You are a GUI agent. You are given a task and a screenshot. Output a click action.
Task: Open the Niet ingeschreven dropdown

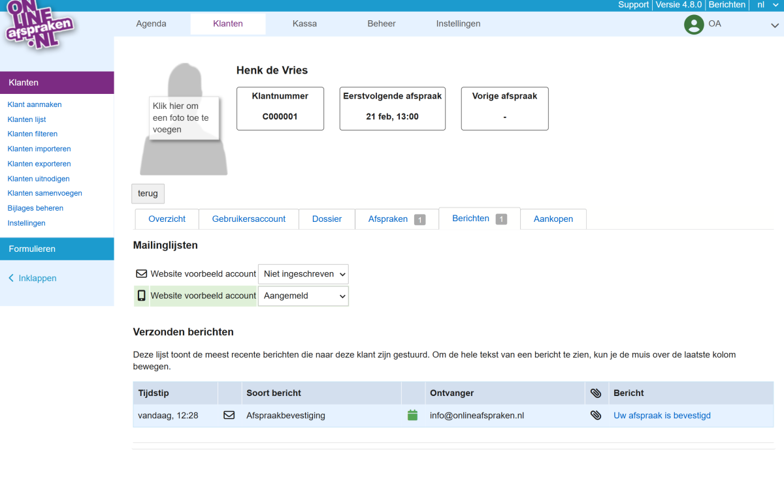(x=303, y=274)
